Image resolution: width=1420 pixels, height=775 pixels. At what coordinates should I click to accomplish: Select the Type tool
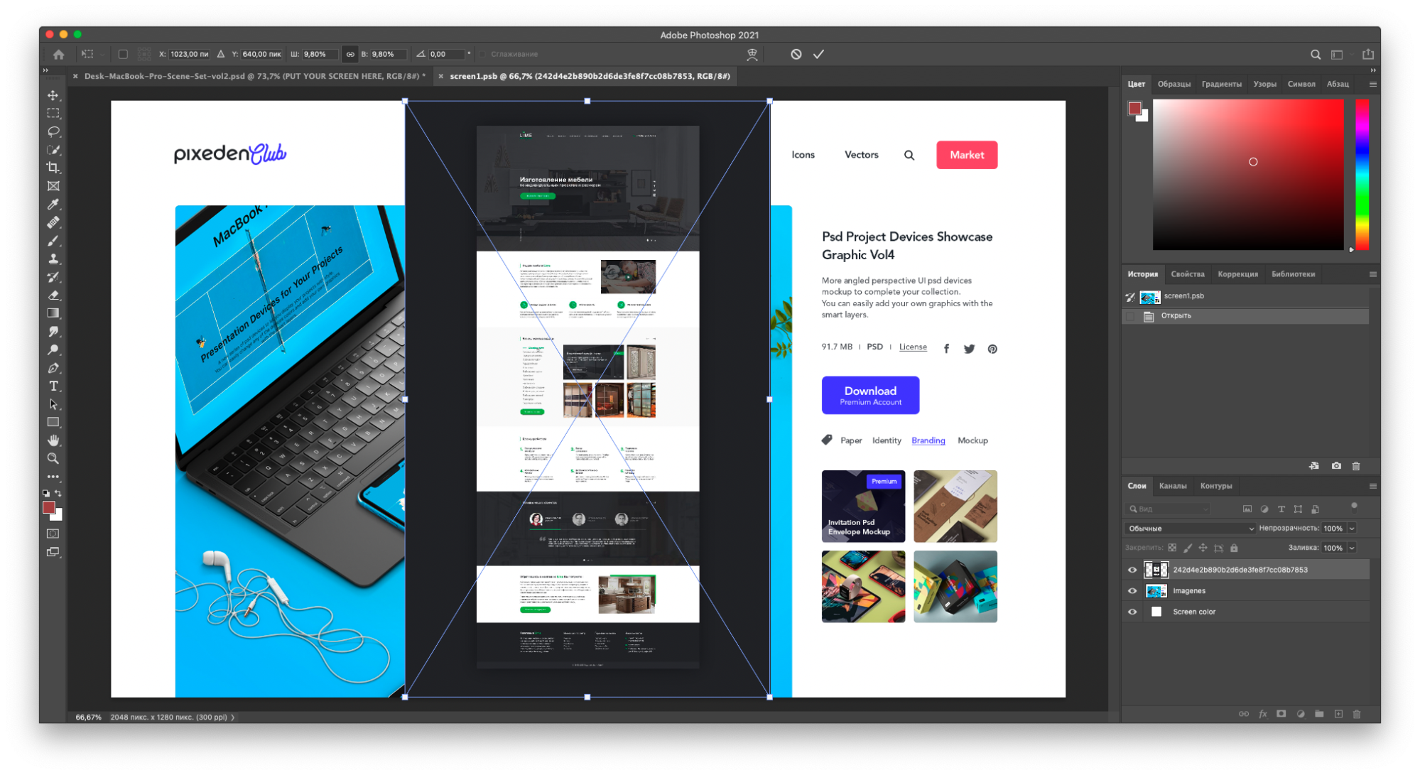(x=53, y=386)
